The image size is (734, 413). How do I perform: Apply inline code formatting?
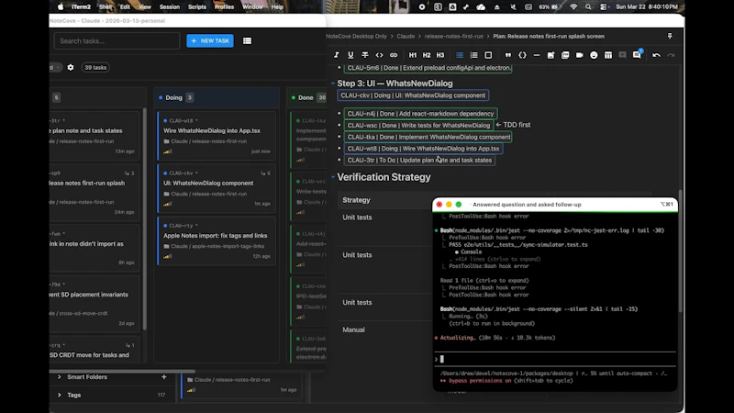379,55
